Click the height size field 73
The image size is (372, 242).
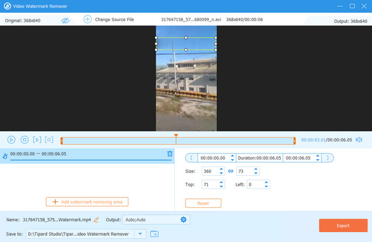tap(245, 171)
